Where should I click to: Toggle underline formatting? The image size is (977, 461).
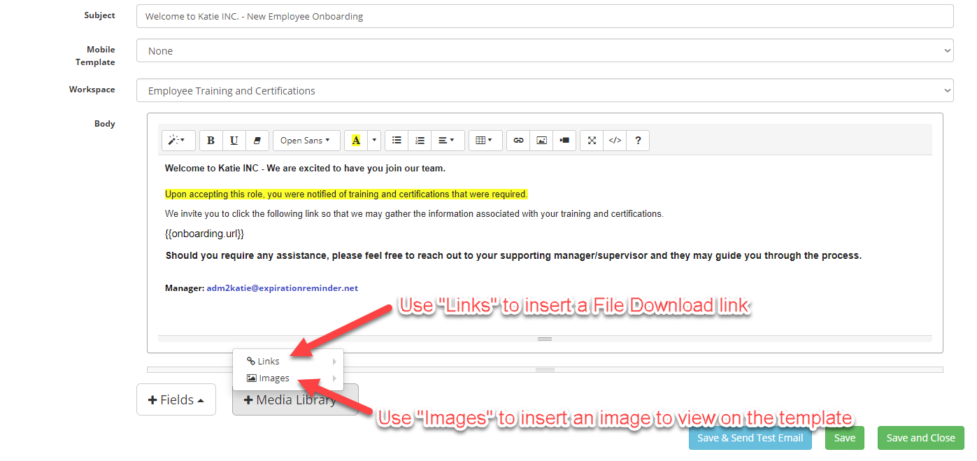pyautogui.click(x=234, y=141)
